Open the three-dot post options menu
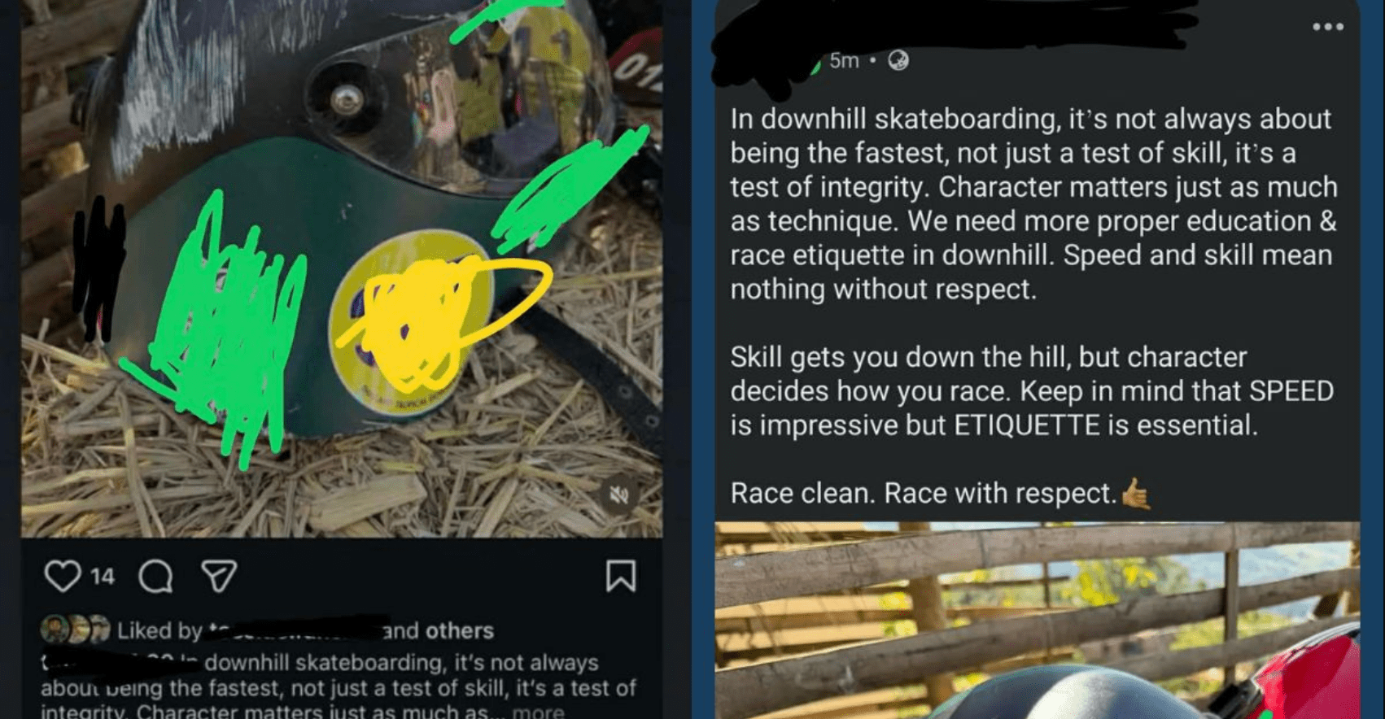This screenshot has height=719, width=1385. click(1327, 27)
